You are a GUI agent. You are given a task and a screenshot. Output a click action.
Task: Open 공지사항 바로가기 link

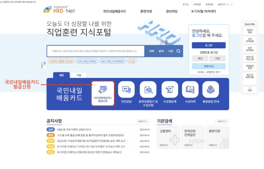coord(142,121)
